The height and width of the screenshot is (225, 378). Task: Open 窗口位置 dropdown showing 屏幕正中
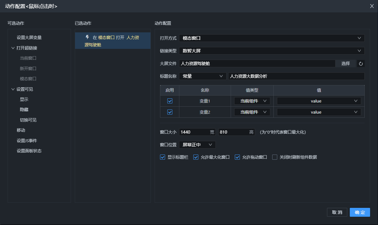tap(197, 145)
